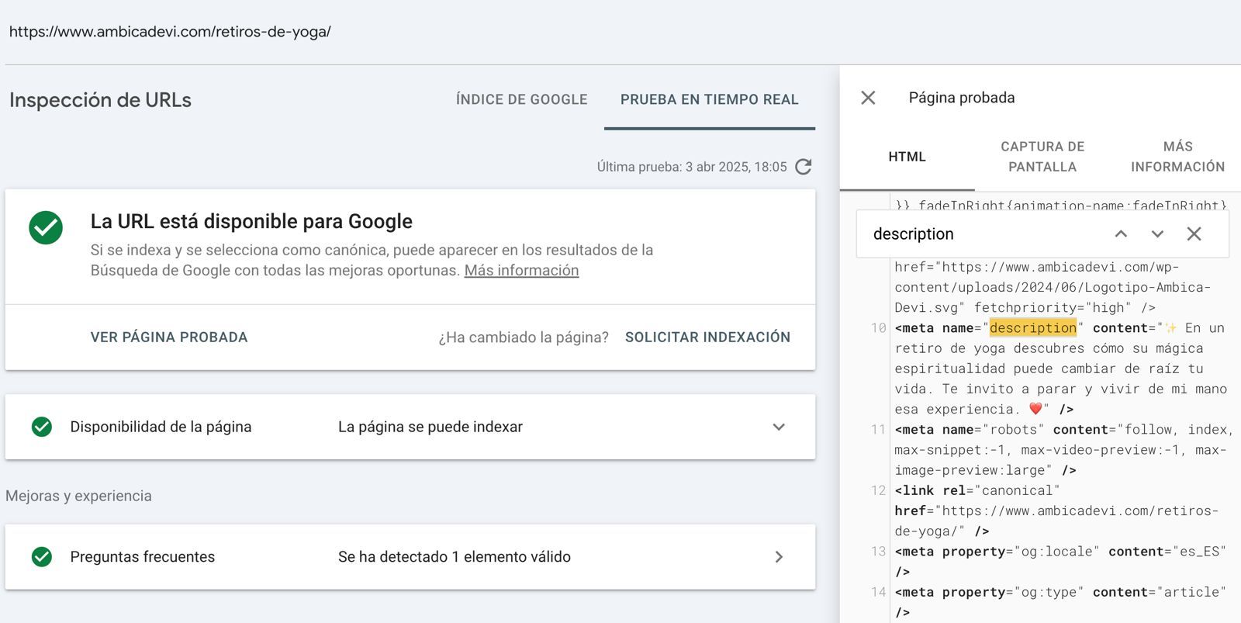The width and height of the screenshot is (1241, 623).
Task: Click VER PÁGINA PROBADA button
Action: tap(169, 337)
